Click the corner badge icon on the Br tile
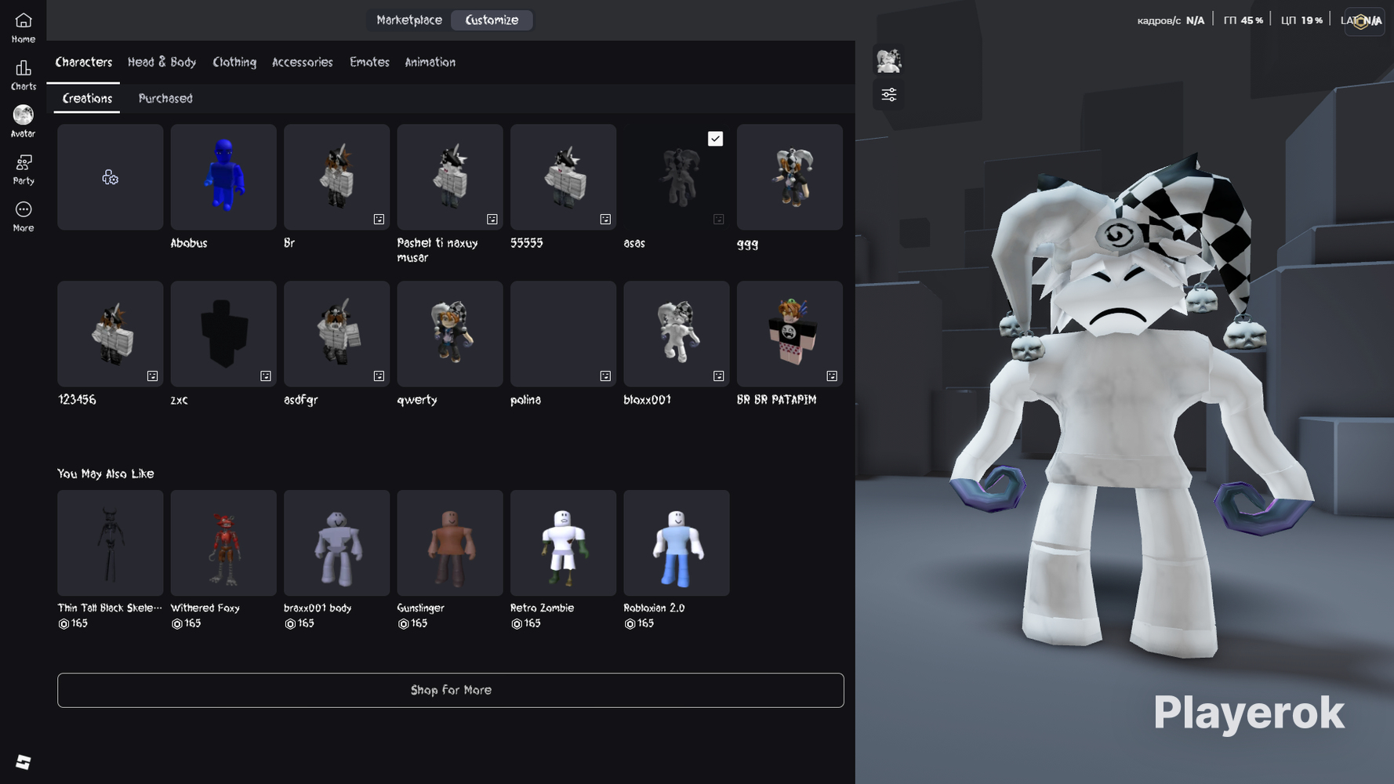This screenshot has width=1394, height=784. [x=379, y=220]
